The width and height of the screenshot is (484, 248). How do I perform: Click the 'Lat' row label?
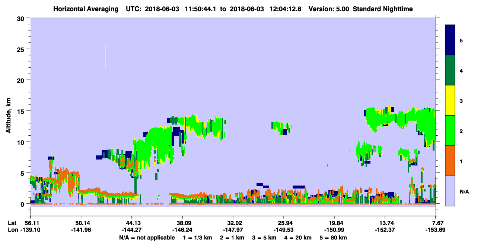[x=12, y=223]
